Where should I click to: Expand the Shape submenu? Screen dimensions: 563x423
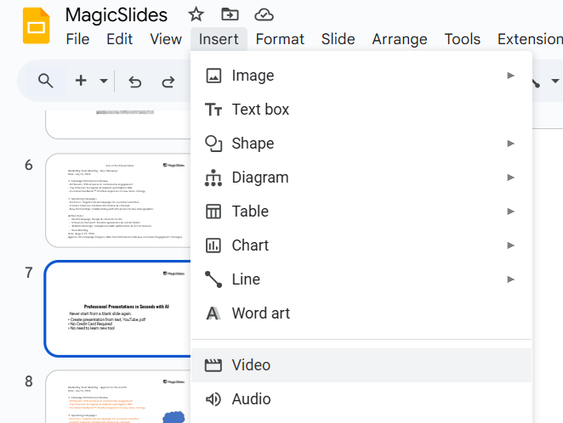coord(361,144)
